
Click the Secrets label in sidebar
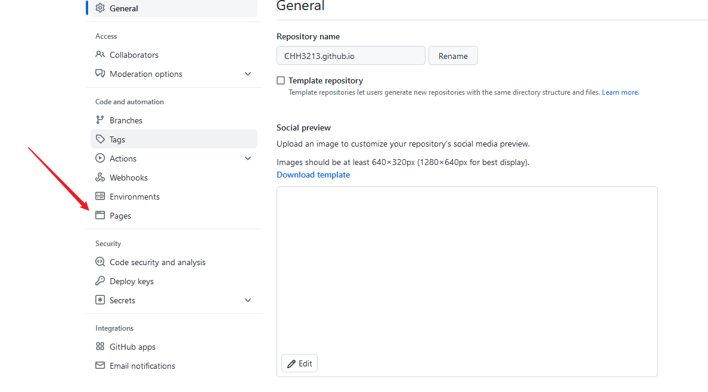122,300
